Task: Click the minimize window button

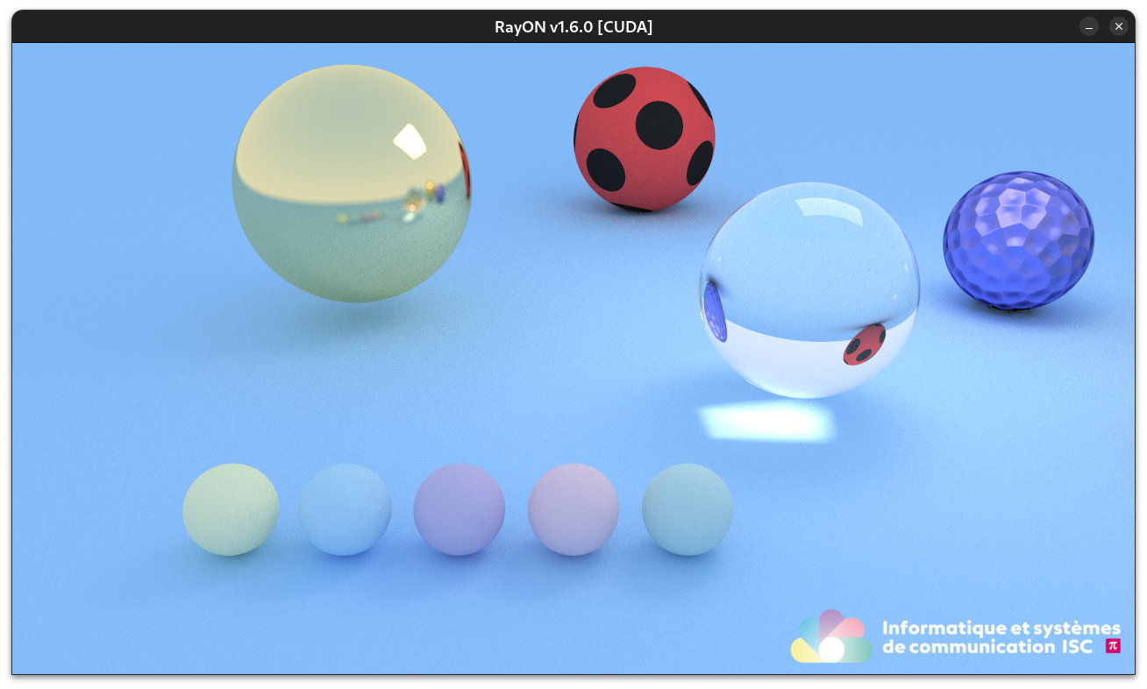Action: point(1088,26)
